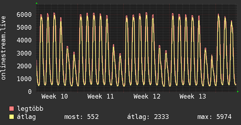
Task: Click the 'most: 552' value
Action: 82,117
